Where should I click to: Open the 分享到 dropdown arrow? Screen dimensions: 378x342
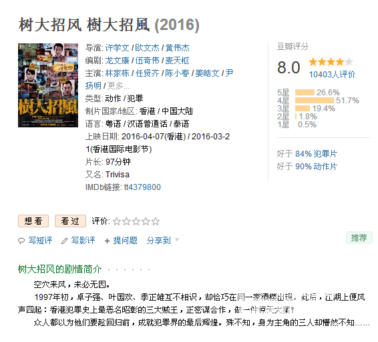pyautogui.click(x=177, y=240)
